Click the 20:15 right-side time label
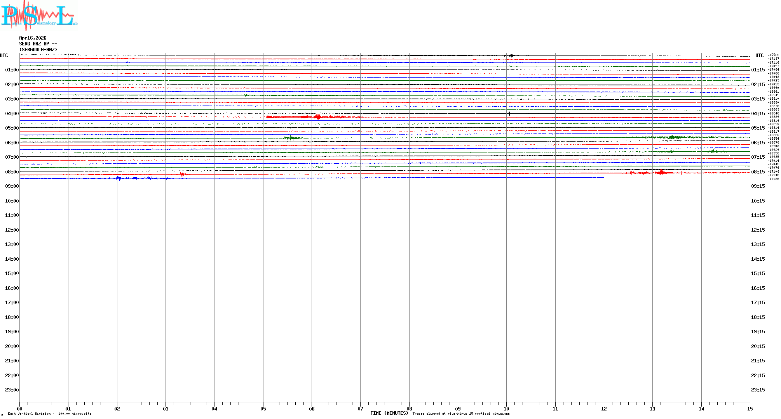 click(x=758, y=346)
